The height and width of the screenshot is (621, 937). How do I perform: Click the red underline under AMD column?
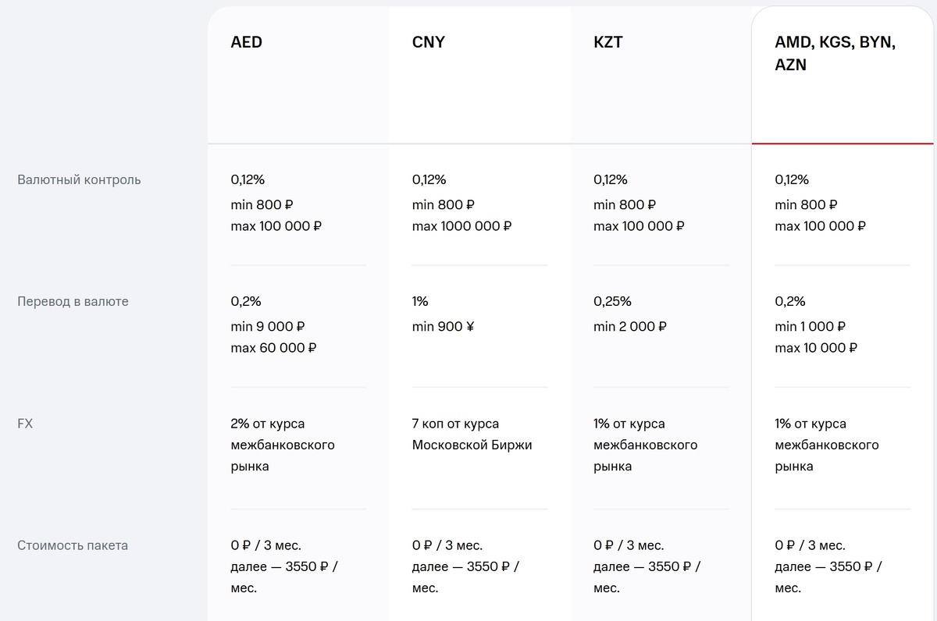click(843, 144)
